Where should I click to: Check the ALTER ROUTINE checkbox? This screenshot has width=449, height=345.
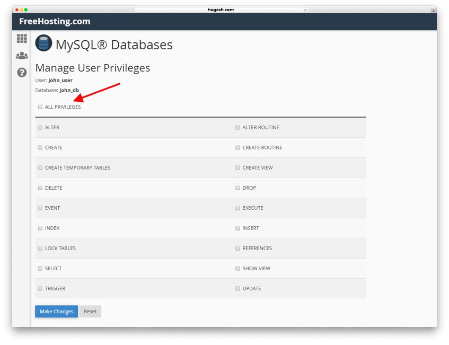coord(237,127)
